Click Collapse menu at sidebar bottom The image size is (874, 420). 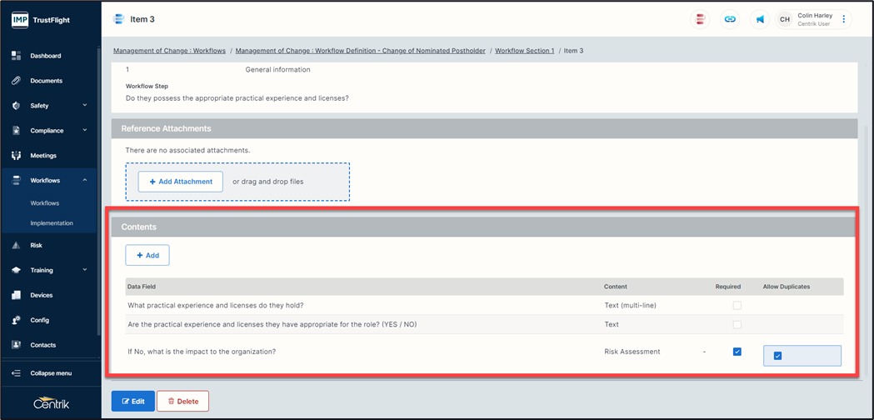(x=50, y=373)
